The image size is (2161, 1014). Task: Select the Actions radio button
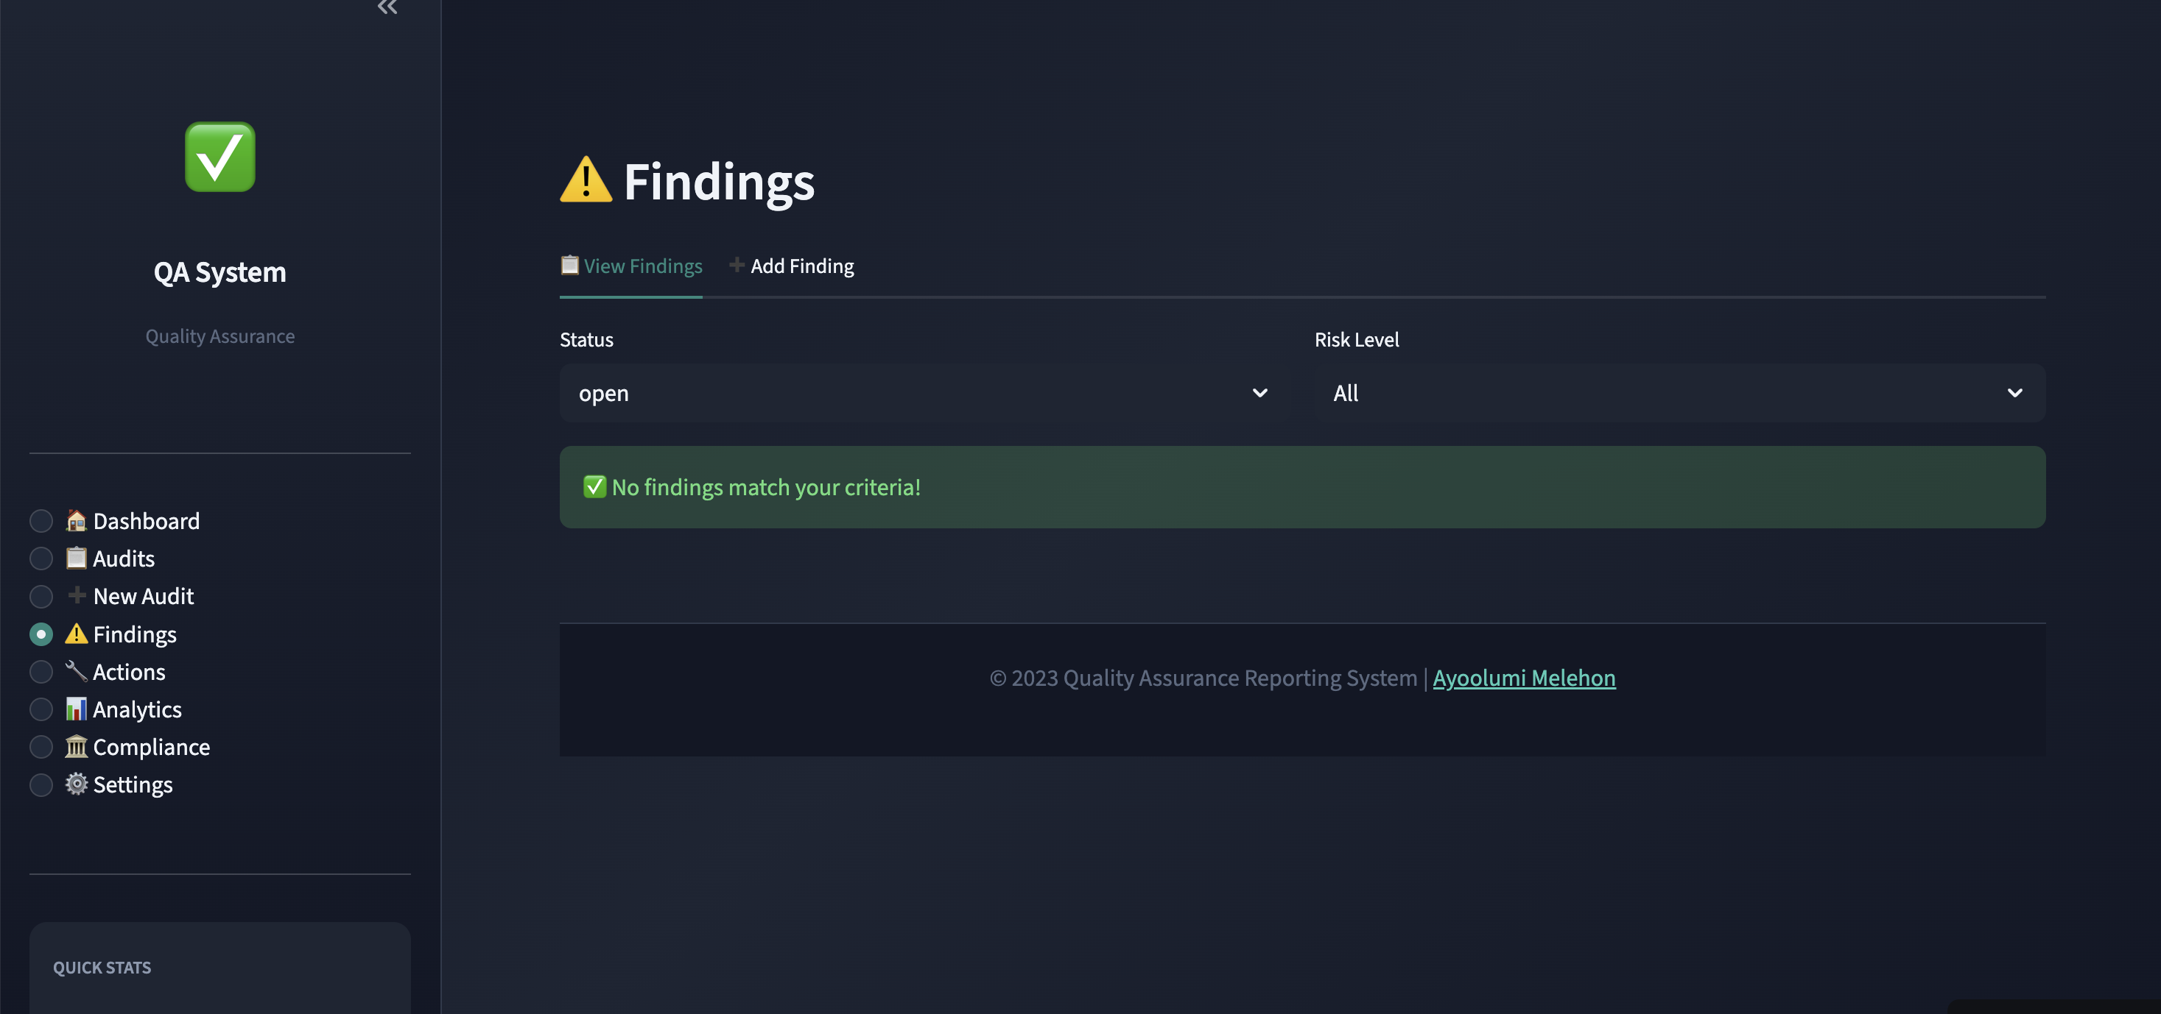pyautogui.click(x=41, y=672)
